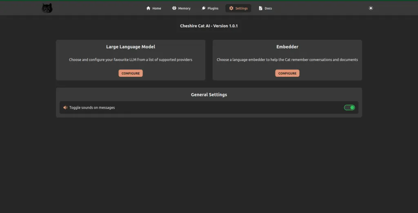The width and height of the screenshot is (418, 213).
Task: Open the Home tab
Action: coord(153,8)
